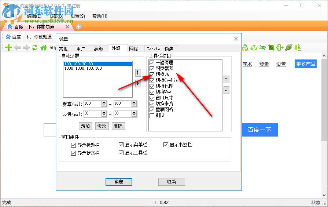The image size is (328, 207).
Task: Click the 学术 link on the Baidu page
Action: 247,64
